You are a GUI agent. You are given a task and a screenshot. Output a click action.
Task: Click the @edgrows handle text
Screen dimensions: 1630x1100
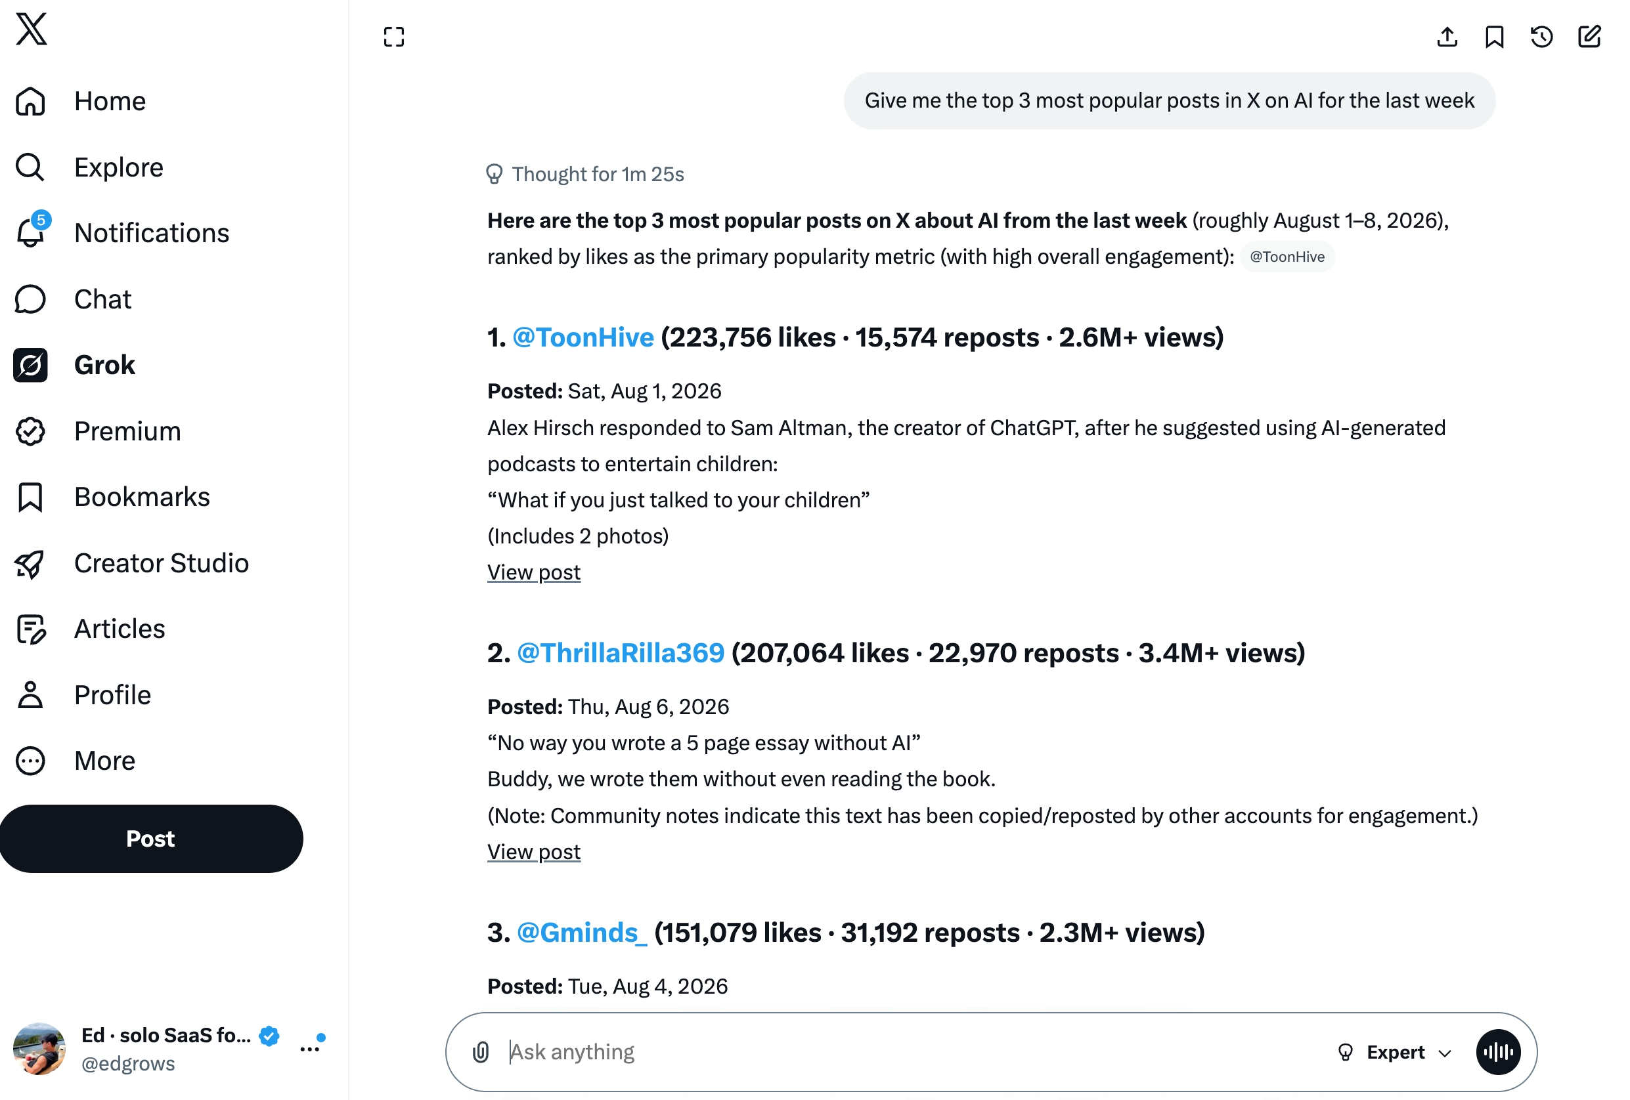coord(128,1063)
